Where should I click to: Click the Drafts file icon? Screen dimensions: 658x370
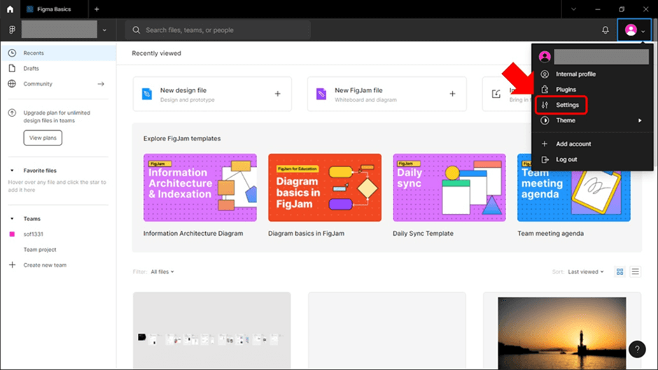tap(12, 69)
